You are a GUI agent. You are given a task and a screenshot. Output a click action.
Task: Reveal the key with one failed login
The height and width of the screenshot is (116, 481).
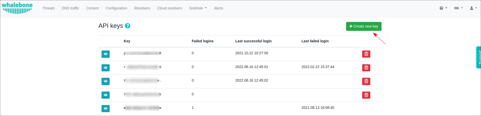tap(106, 109)
